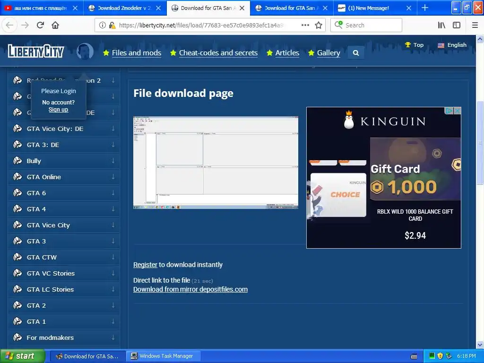This screenshot has height=363, width=484.
Task: Close the Kinguin ad with X icon
Action: pos(457,111)
